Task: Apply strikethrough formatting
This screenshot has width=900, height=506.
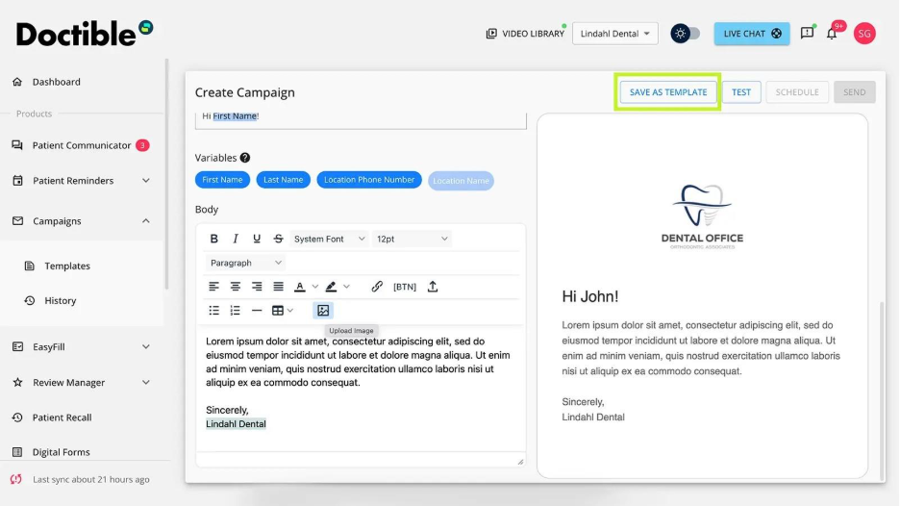Action: pos(279,239)
